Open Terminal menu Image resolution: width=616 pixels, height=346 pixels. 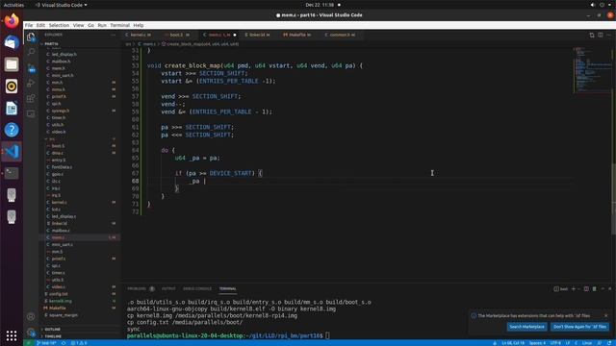[119, 25]
